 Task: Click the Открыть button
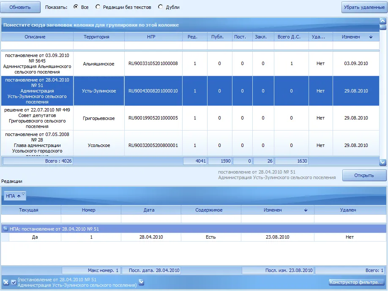pyautogui.click(x=364, y=175)
